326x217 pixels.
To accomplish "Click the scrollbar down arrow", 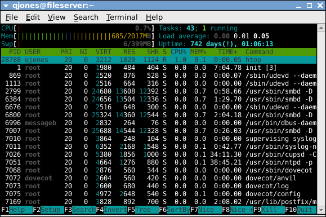I will (x=321, y=210).
